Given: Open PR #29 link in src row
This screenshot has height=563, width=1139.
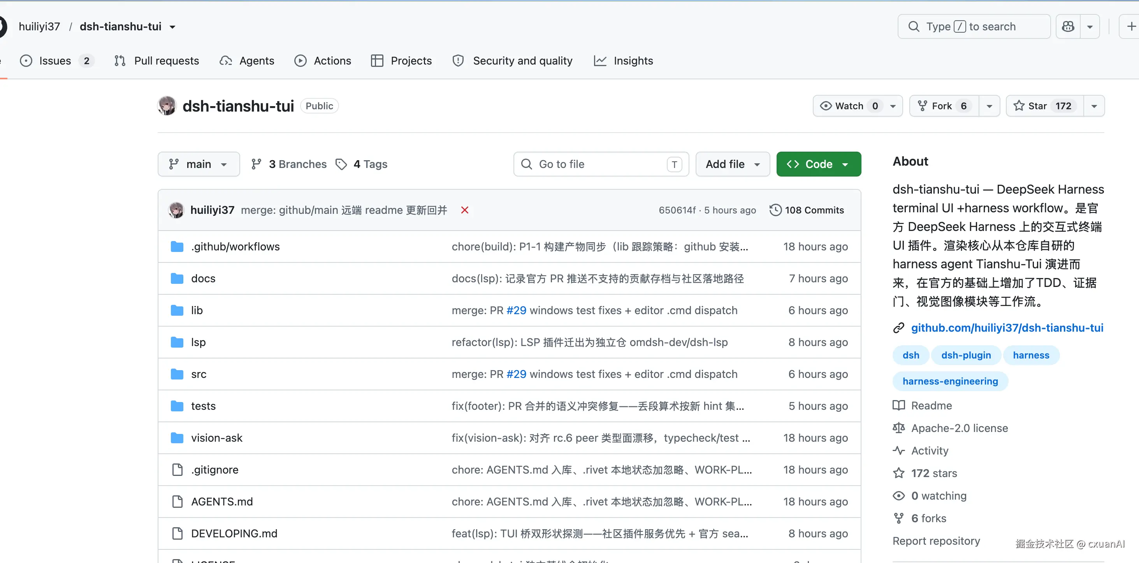Looking at the screenshot, I should pos(516,374).
